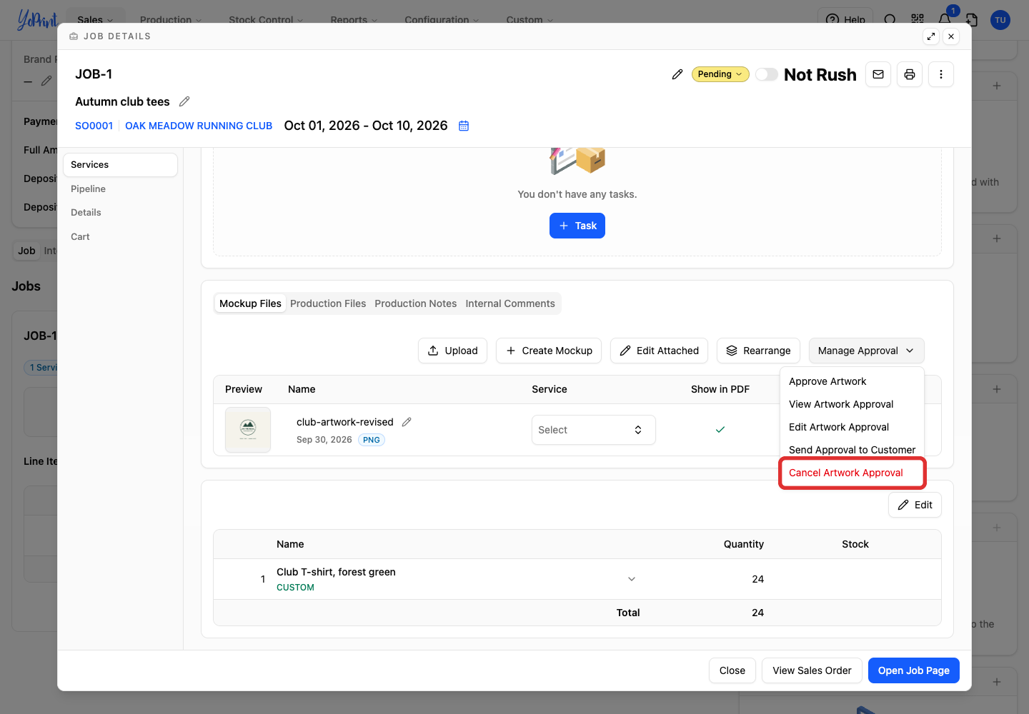Screen dimensions: 1029x714
Task: Click the TU user avatar
Action: tap(1000, 20)
